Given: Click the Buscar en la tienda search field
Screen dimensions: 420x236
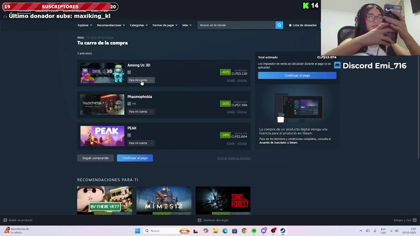Looking at the screenshot, I should pos(237,25).
